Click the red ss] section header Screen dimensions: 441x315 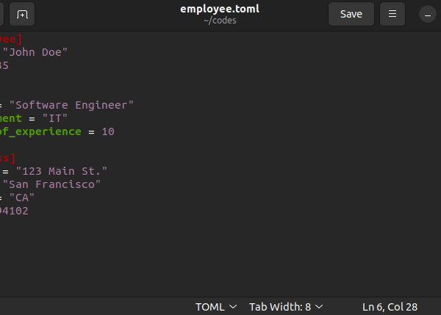click(x=7, y=158)
